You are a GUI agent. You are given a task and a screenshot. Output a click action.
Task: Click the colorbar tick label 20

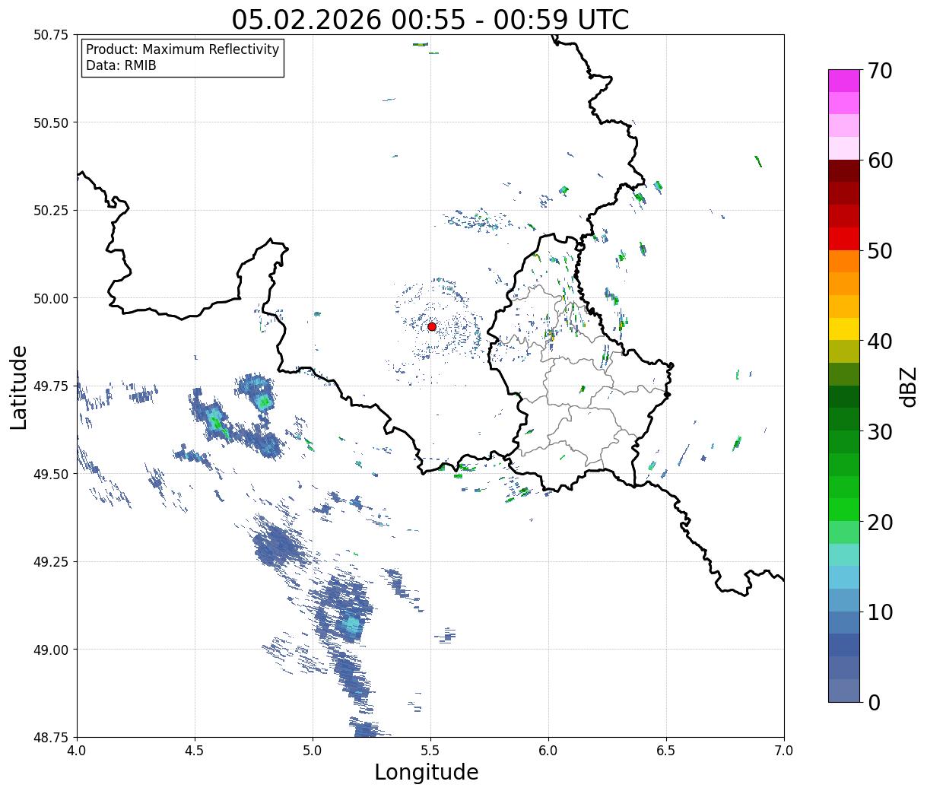(880, 522)
